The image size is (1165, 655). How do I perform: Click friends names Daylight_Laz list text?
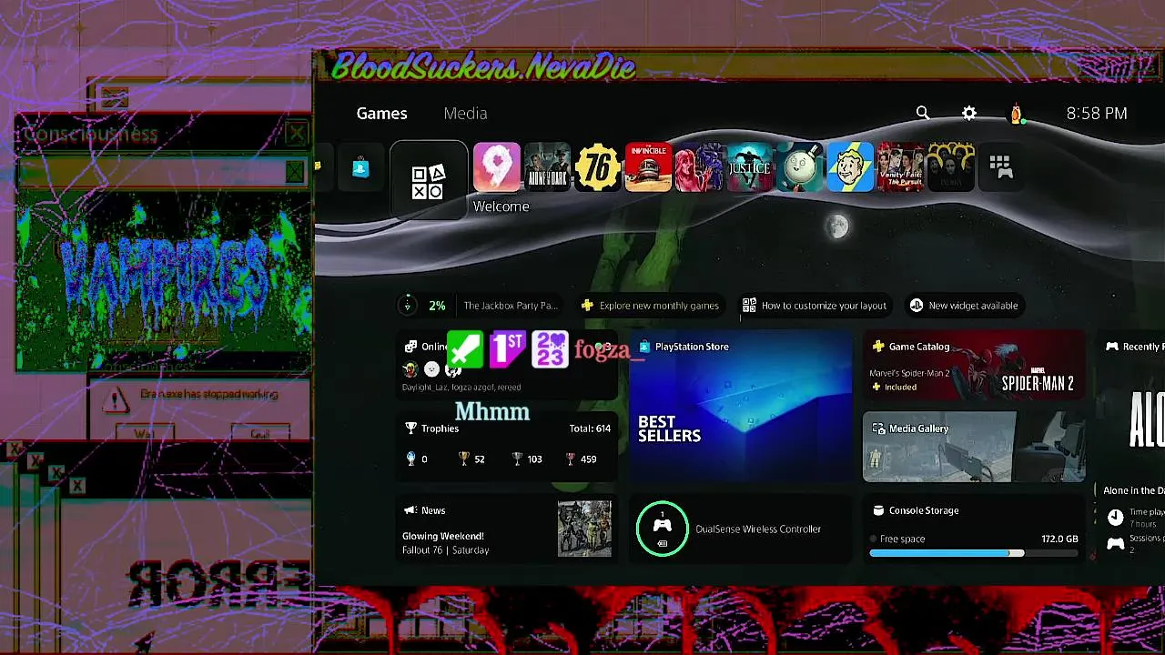pos(461,388)
